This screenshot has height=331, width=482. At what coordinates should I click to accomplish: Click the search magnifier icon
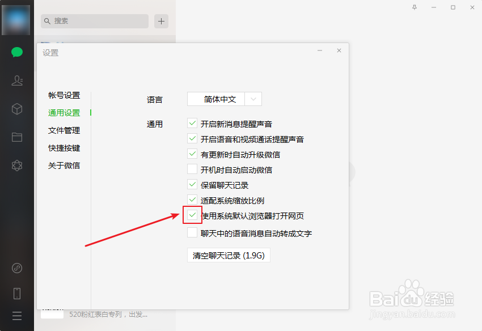point(46,21)
